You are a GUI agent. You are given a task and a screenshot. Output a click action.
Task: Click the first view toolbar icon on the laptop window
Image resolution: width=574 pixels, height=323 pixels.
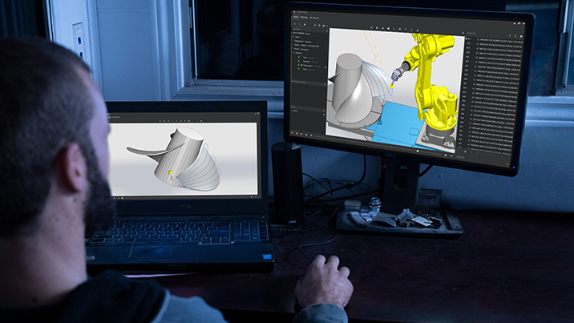(x=160, y=121)
